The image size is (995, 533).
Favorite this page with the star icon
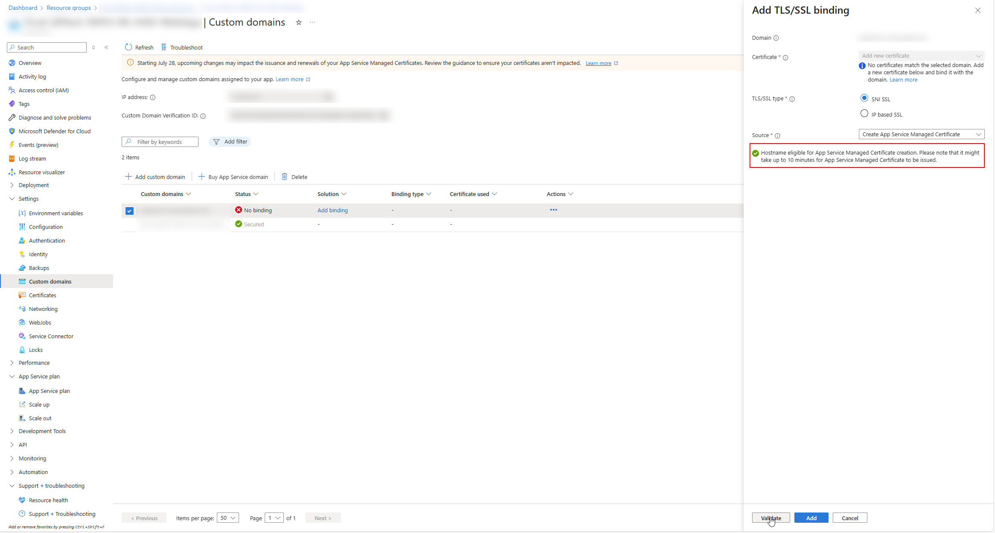[x=299, y=23]
